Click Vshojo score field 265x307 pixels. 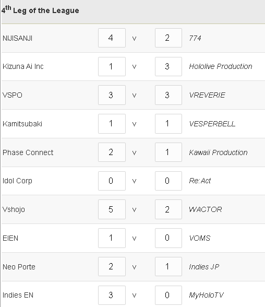click(112, 209)
